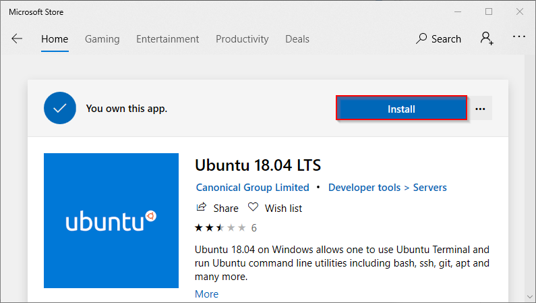Minimize the Microsoft Store window
This screenshot has height=303, width=536.
(458, 11)
